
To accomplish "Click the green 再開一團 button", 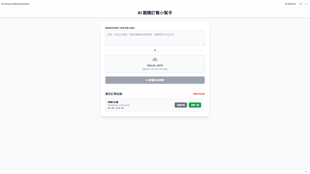I will (195, 105).
